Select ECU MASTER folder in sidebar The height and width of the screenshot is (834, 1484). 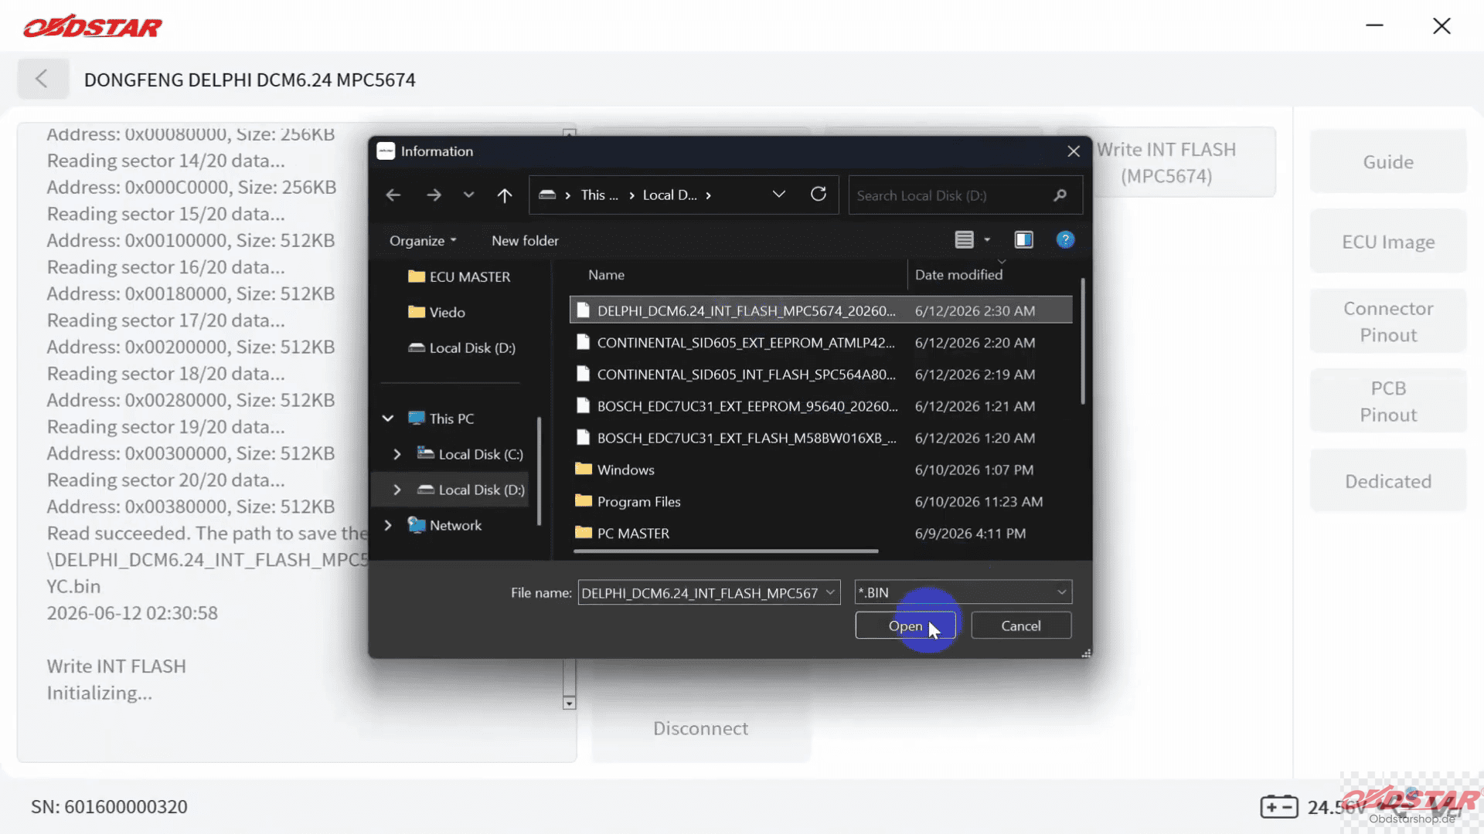click(x=459, y=276)
